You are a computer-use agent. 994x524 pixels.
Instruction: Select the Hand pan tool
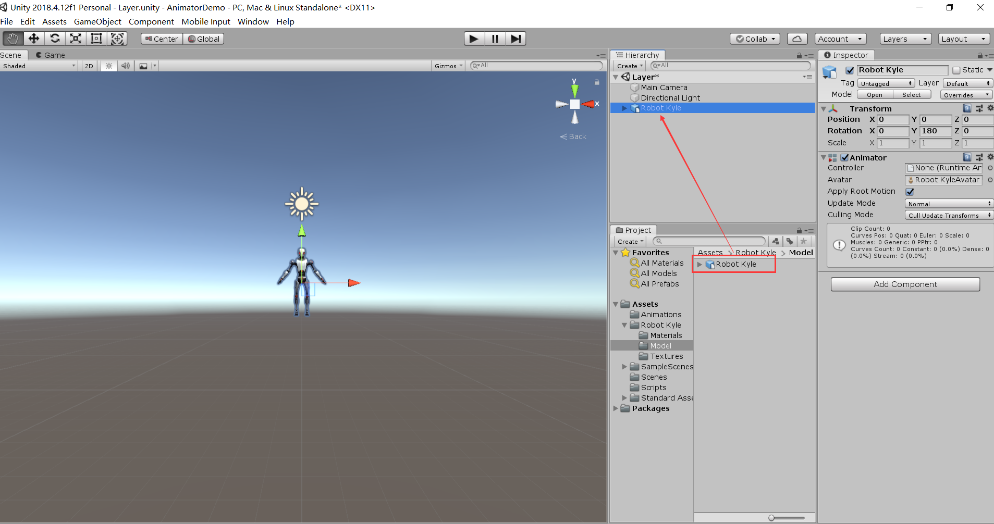[13, 38]
